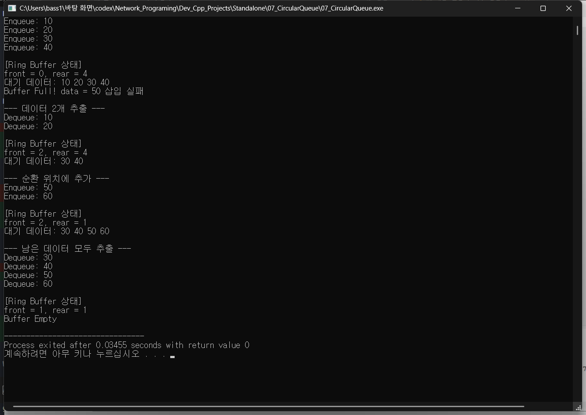Click the "Process exited after 0.03455 seconds" line

126,345
